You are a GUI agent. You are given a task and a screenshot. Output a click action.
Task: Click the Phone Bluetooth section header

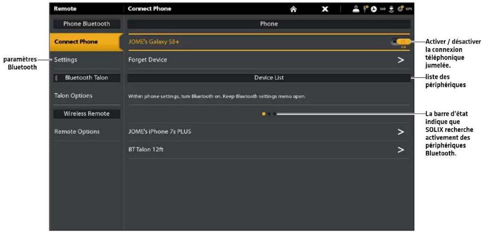click(87, 24)
